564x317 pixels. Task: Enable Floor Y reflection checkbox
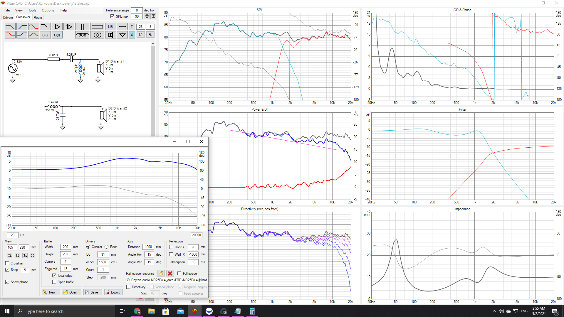pyautogui.click(x=171, y=247)
